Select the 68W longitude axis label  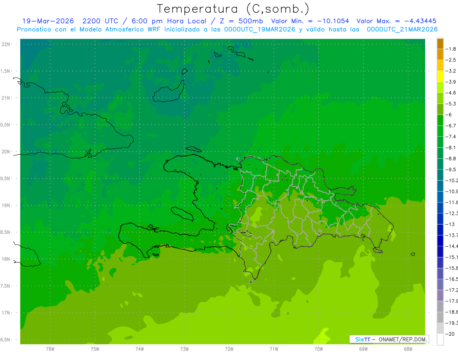coord(408,349)
